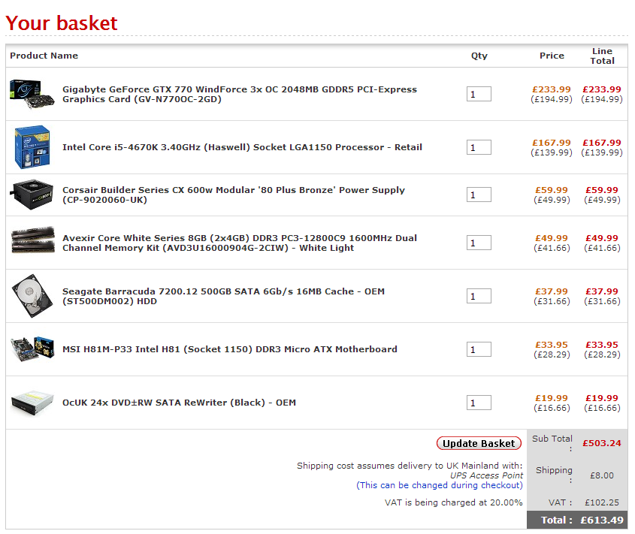This screenshot has height=534, width=635.
Task: Click the Gigabyte GTX 770 graphics card thumbnail
Action: (x=32, y=93)
